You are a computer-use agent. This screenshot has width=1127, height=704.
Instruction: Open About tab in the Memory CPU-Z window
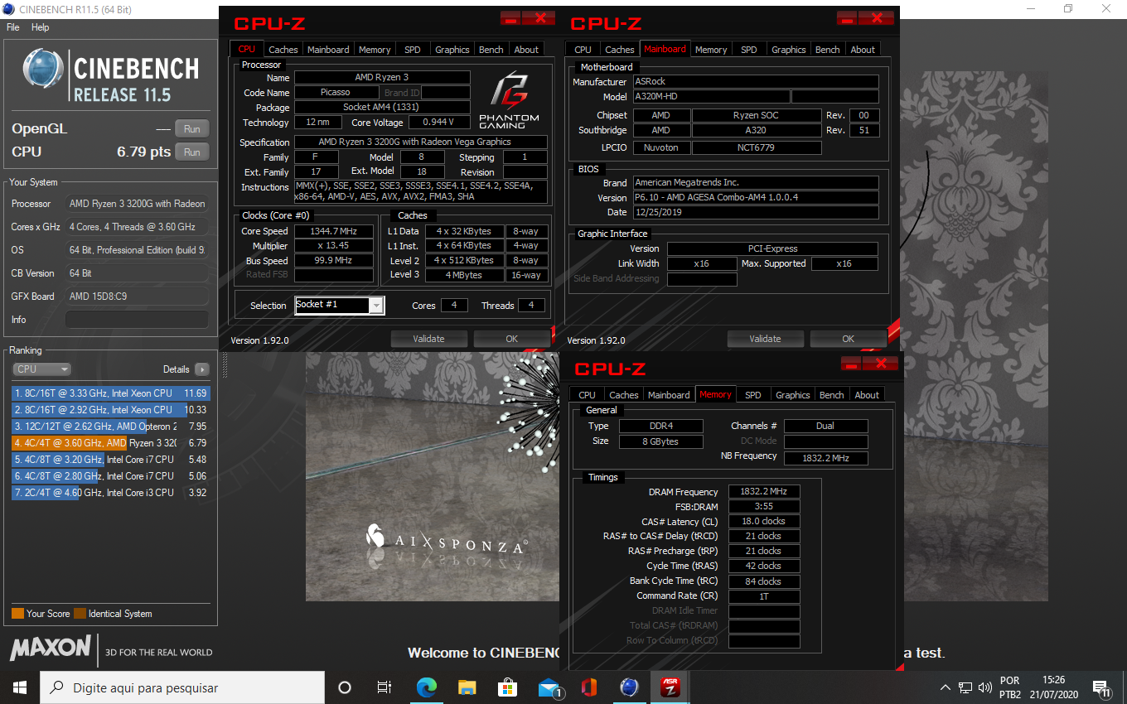[x=867, y=395]
